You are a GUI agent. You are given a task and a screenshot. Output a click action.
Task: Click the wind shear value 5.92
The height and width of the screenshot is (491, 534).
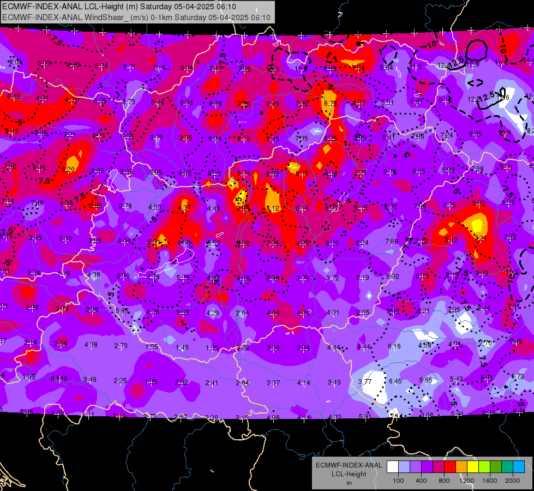coord(392,277)
